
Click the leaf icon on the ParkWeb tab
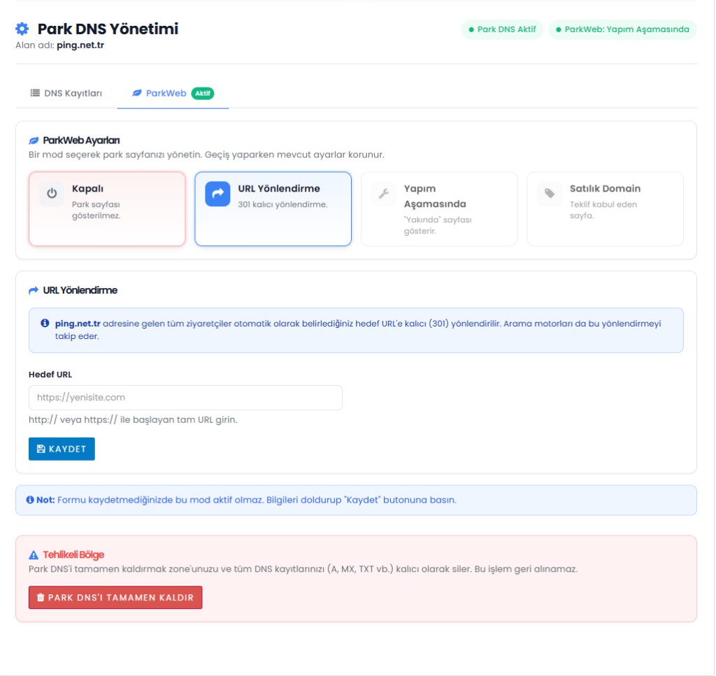tap(136, 93)
